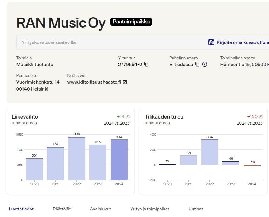The height and width of the screenshot is (217, 269).
Task: Switch to the Luottotiedot tab
Action: (x=21, y=209)
